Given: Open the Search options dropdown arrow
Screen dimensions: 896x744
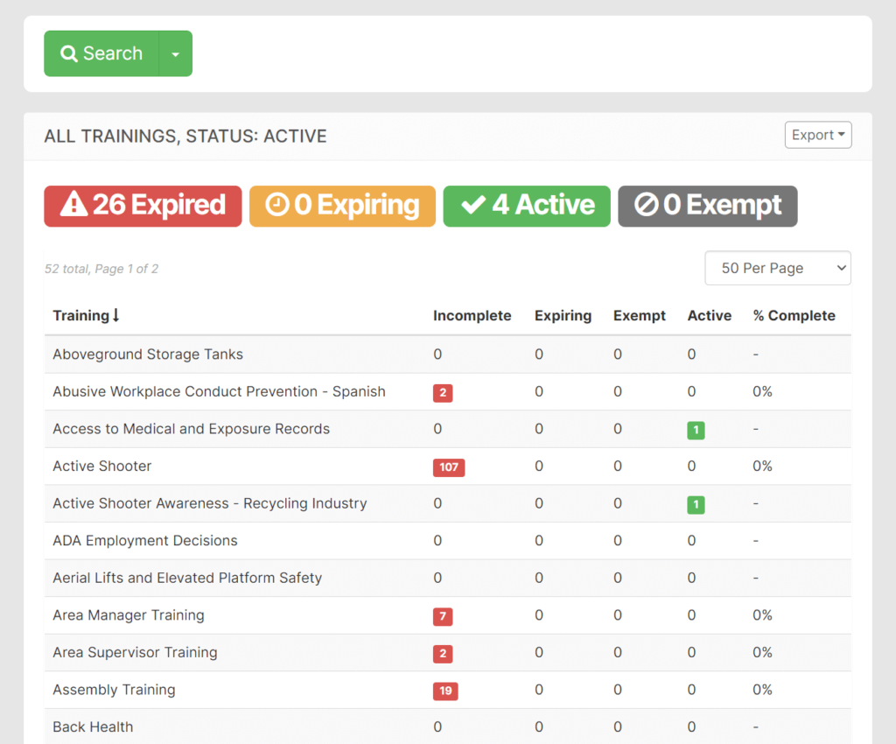Looking at the screenshot, I should pyautogui.click(x=175, y=54).
